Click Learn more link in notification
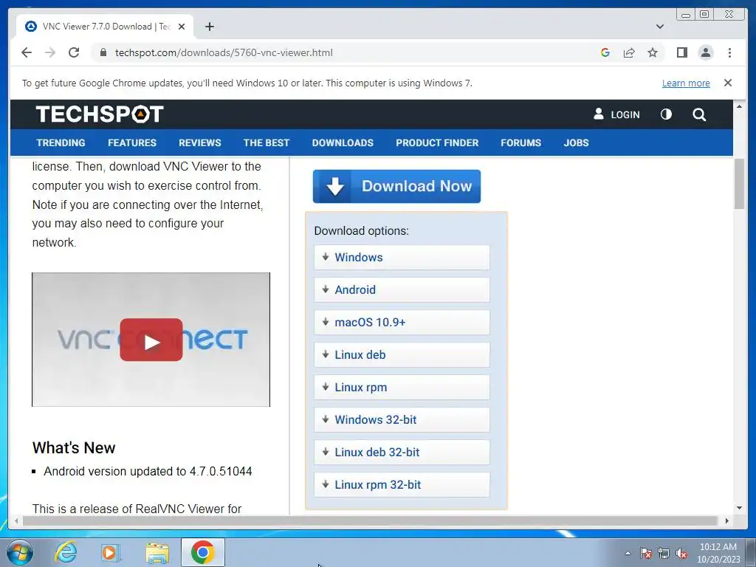 [x=686, y=83]
